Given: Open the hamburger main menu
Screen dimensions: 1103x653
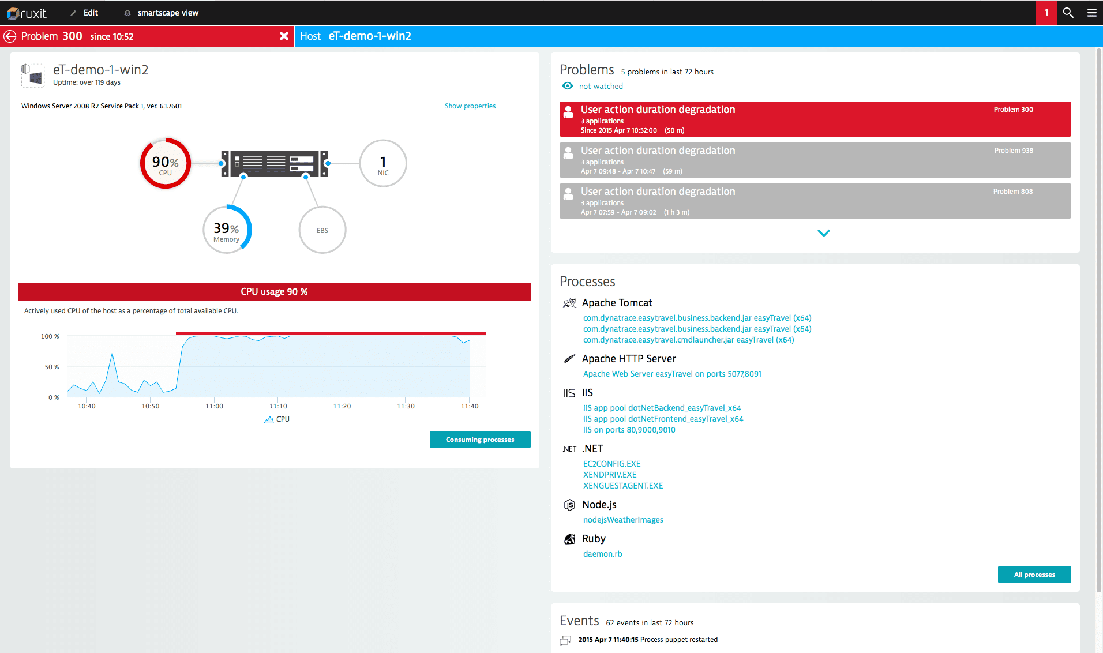Looking at the screenshot, I should pos(1091,13).
